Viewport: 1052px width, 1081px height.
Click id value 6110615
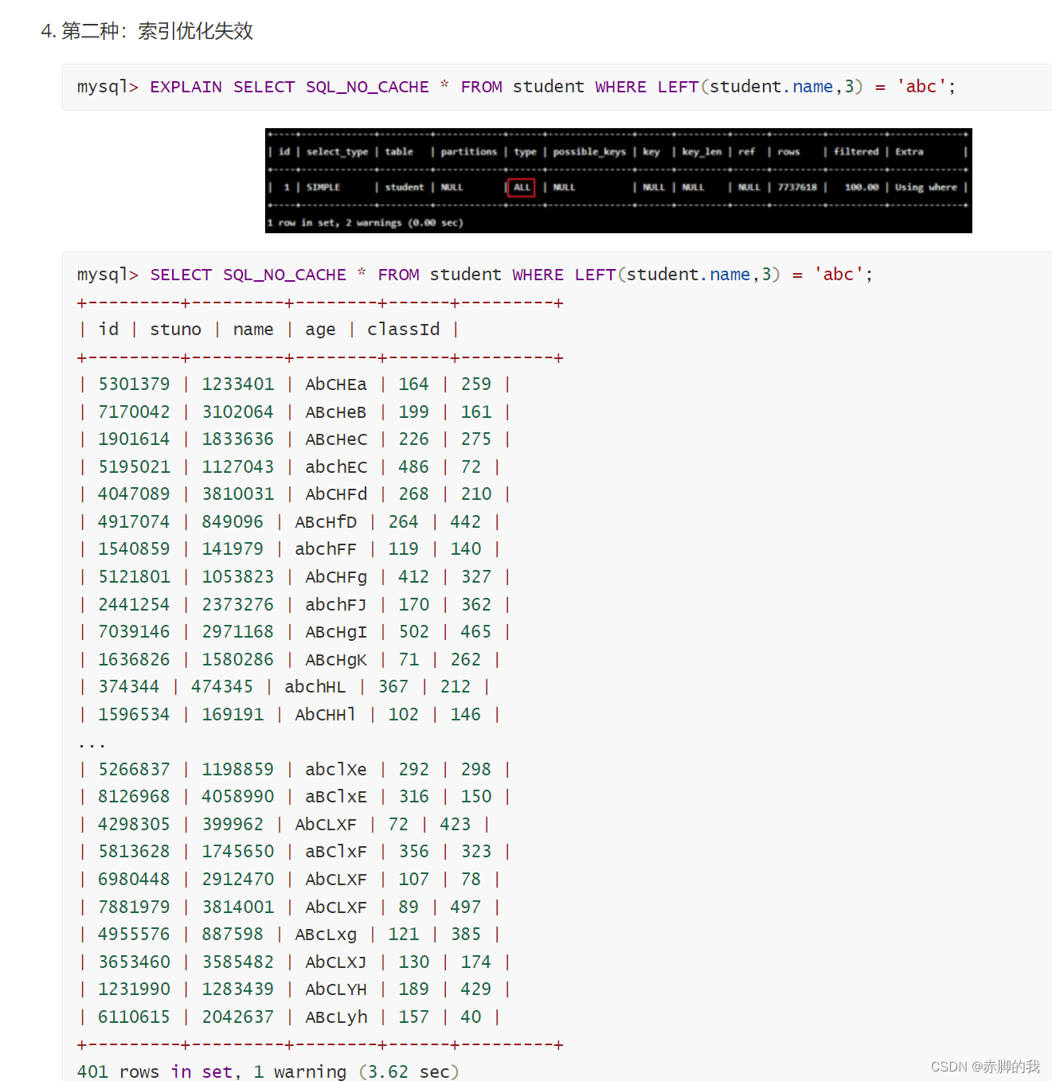click(x=134, y=1017)
